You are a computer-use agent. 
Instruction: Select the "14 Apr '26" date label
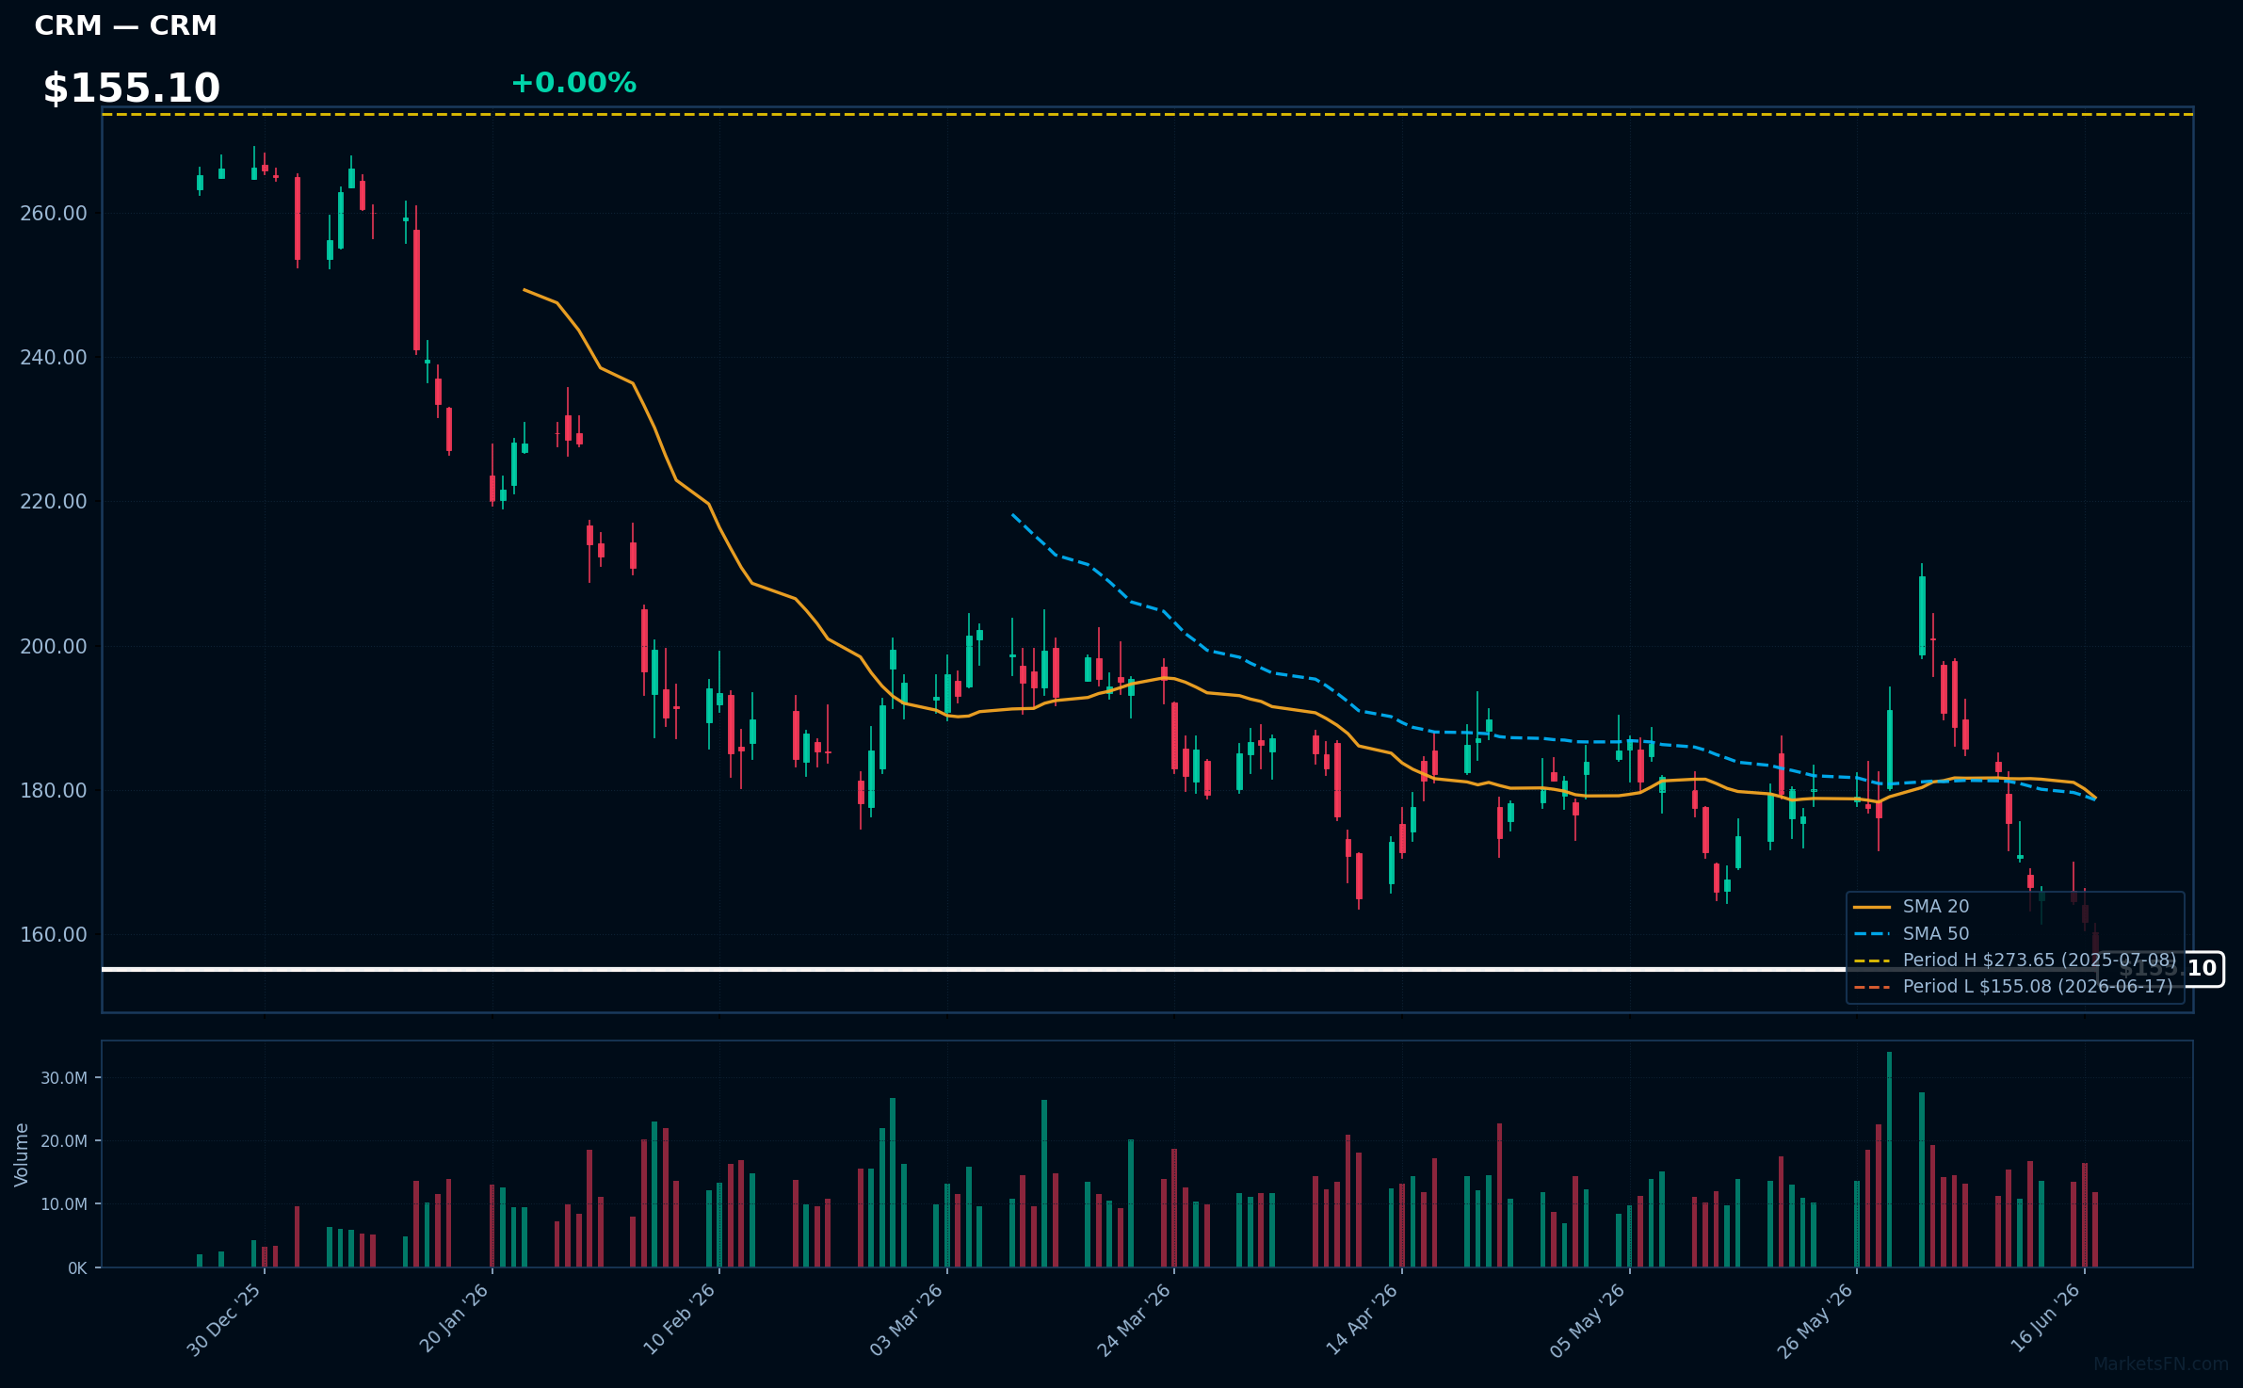(1363, 1319)
